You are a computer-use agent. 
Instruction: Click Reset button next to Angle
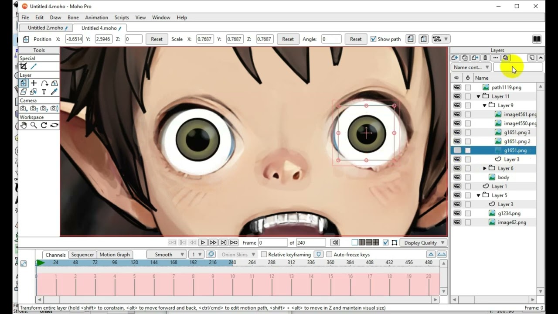tap(356, 39)
